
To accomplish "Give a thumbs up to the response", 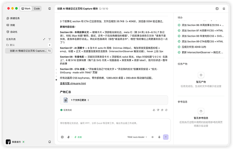I will pyautogui.click(x=154, y=110).
